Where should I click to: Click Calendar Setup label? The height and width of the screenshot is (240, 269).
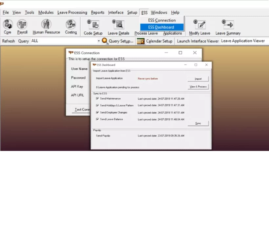(x=159, y=41)
